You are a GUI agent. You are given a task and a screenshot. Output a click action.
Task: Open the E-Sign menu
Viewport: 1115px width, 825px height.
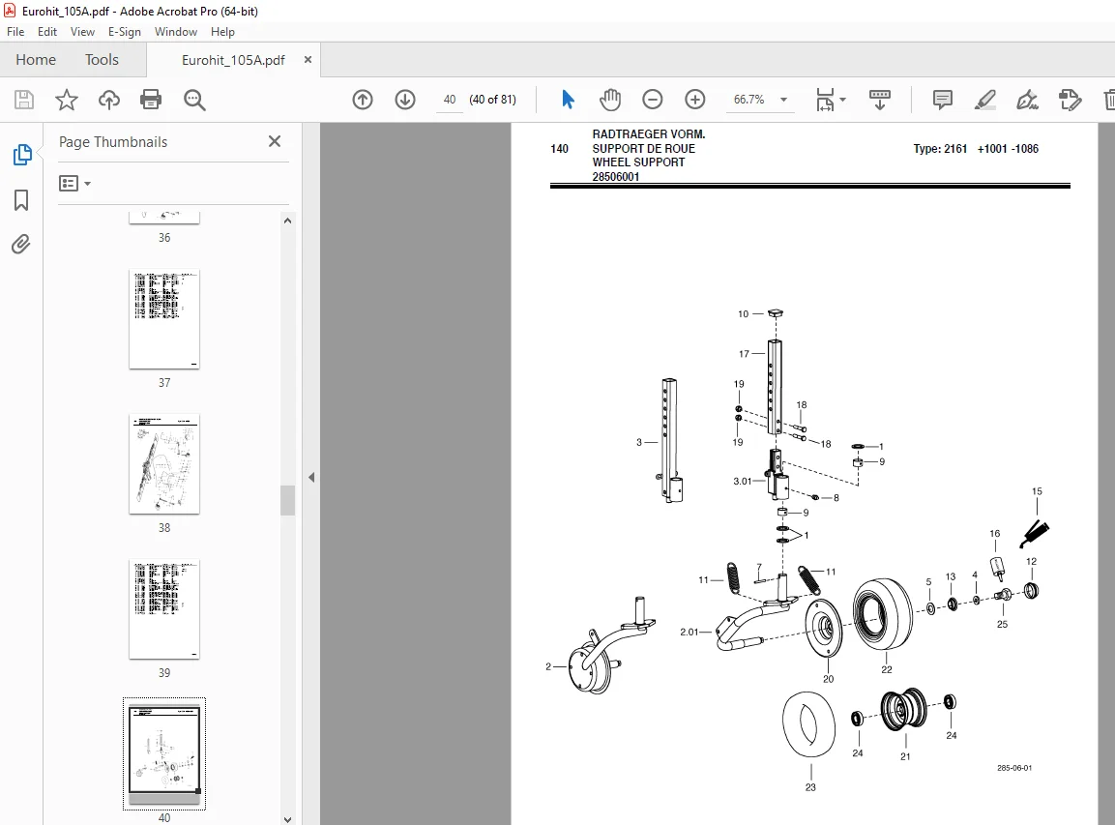[125, 32]
